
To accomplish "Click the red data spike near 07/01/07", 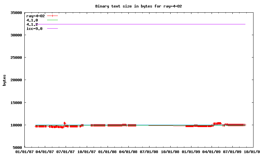I will [64, 123].
